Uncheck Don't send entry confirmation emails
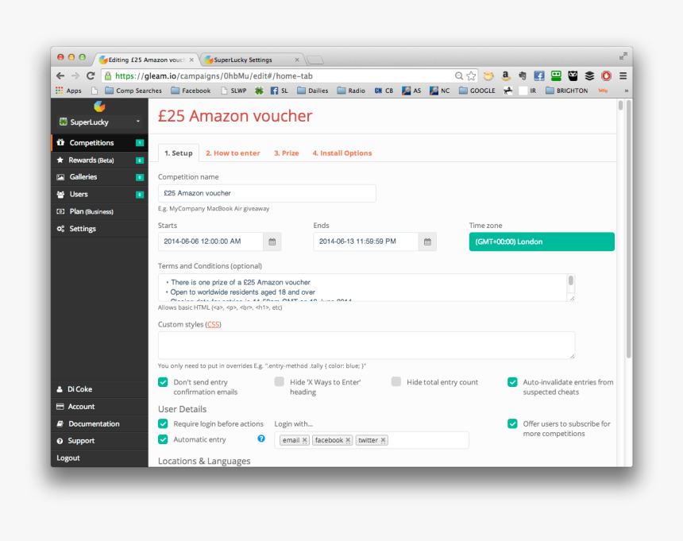 [x=163, y=382]
